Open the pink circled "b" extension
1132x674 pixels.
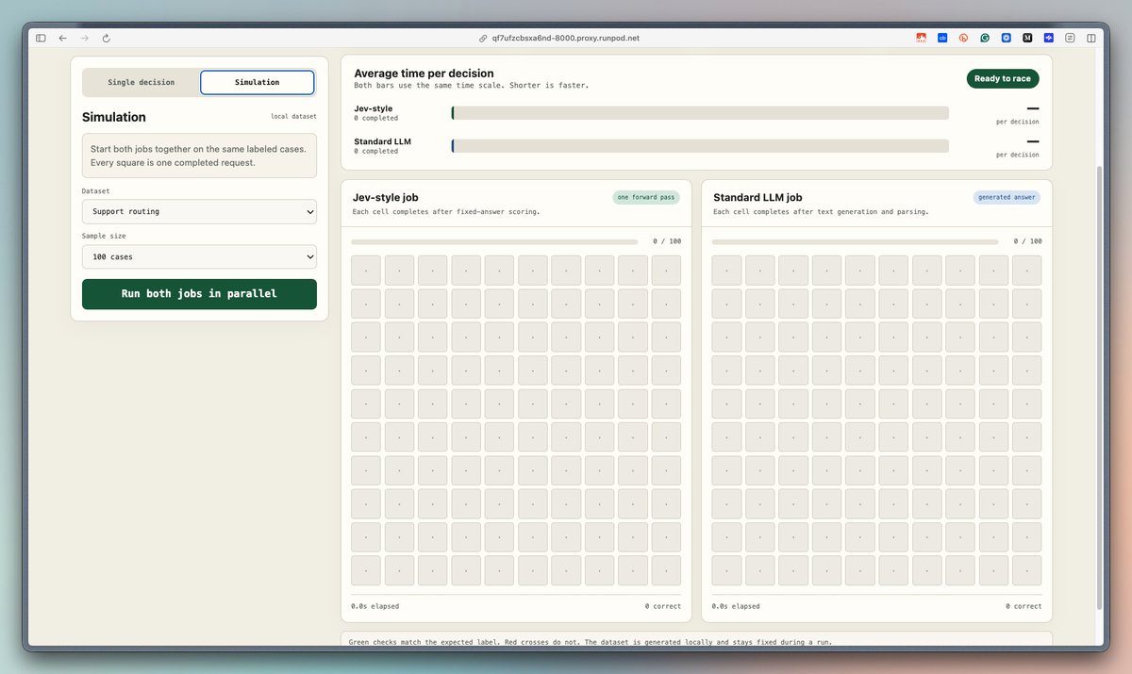point(963,38)
